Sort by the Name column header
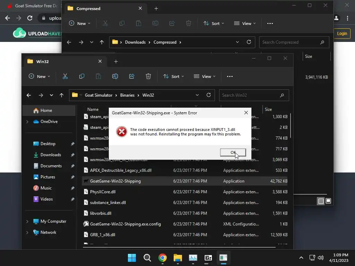The height and width of the screenshot is (266, 355). pos(93,109)
